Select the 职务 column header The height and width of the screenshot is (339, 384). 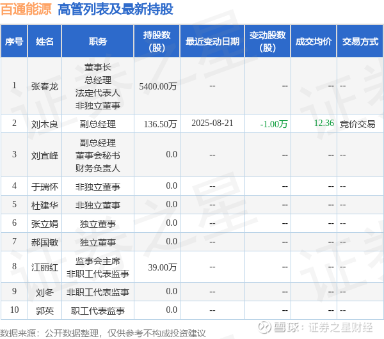(98, 42)
